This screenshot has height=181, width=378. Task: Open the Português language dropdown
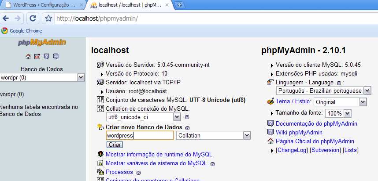point(323,91)
